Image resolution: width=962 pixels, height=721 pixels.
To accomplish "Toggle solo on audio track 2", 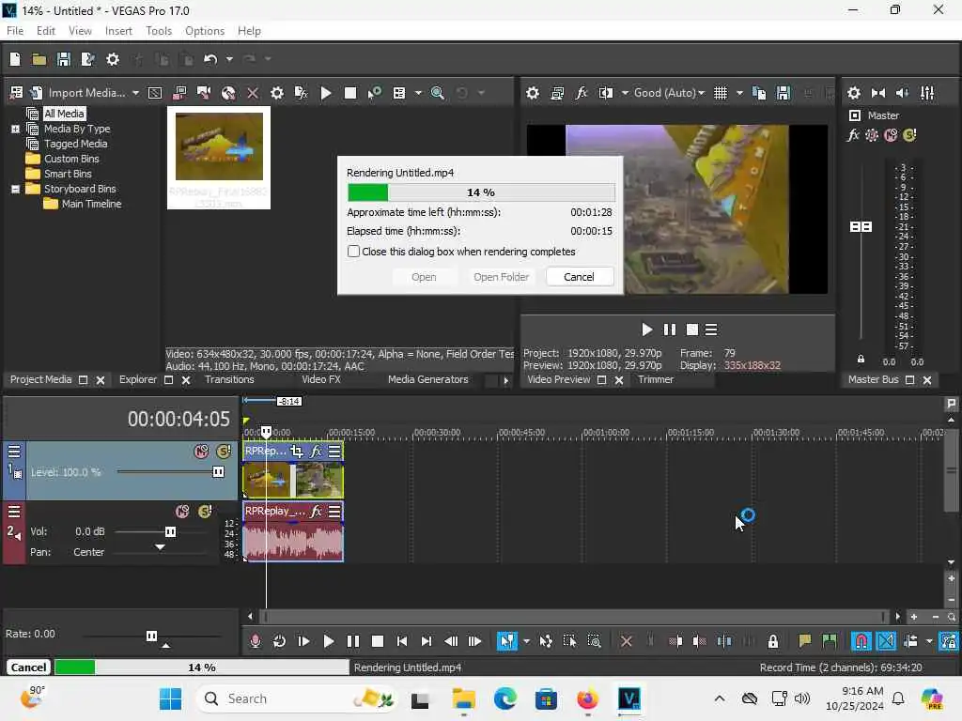I will pyautogui.click(x=205, y=512).
